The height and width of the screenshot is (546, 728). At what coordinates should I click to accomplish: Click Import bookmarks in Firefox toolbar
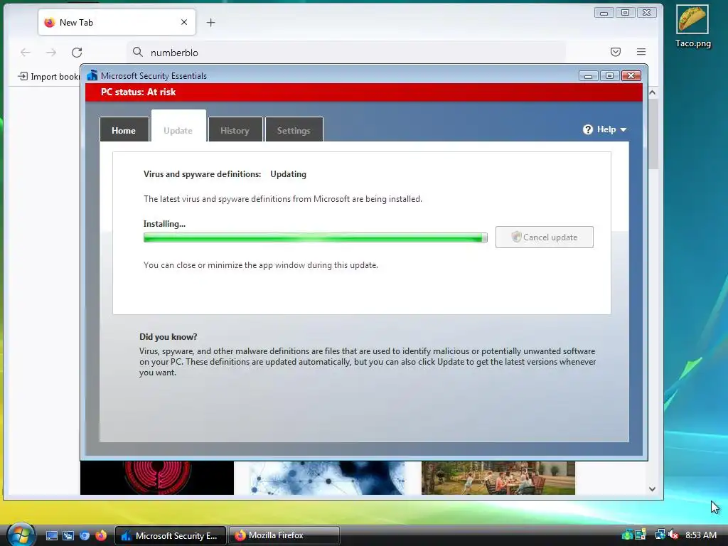tap(49, 77)
